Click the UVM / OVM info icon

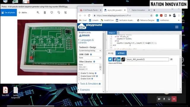[x=91, y=54]
